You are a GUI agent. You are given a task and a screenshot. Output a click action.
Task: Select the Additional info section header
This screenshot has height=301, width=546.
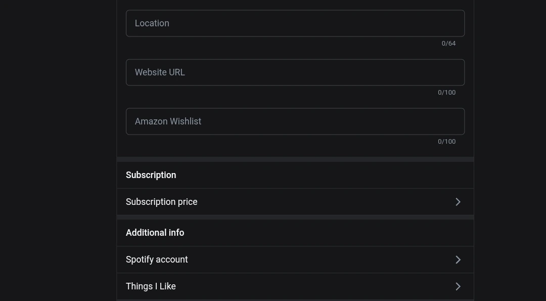155,233
